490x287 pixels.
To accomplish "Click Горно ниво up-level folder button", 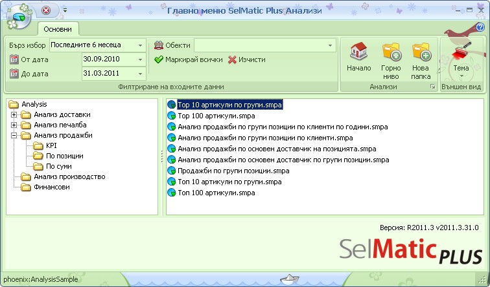I will [x=391, y=60].
